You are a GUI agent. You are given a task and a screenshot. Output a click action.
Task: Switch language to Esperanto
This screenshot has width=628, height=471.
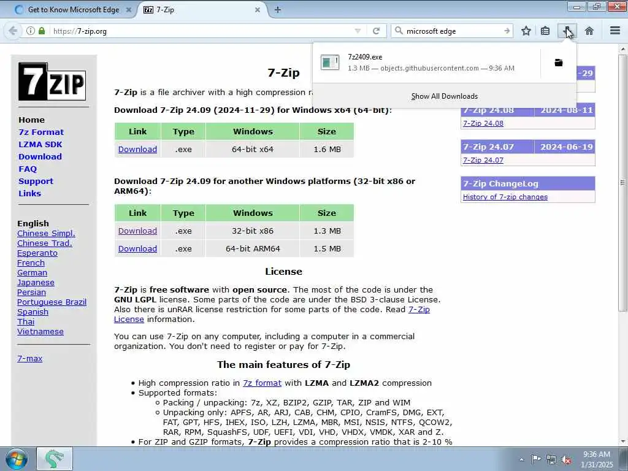[x=37, y=253]
